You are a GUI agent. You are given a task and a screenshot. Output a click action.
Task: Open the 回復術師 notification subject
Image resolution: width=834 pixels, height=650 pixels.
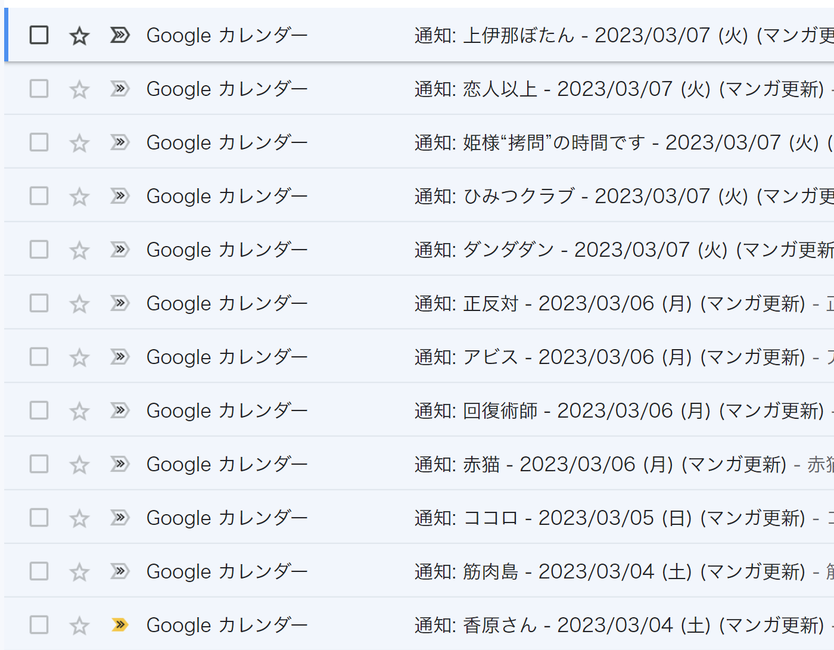620,410
